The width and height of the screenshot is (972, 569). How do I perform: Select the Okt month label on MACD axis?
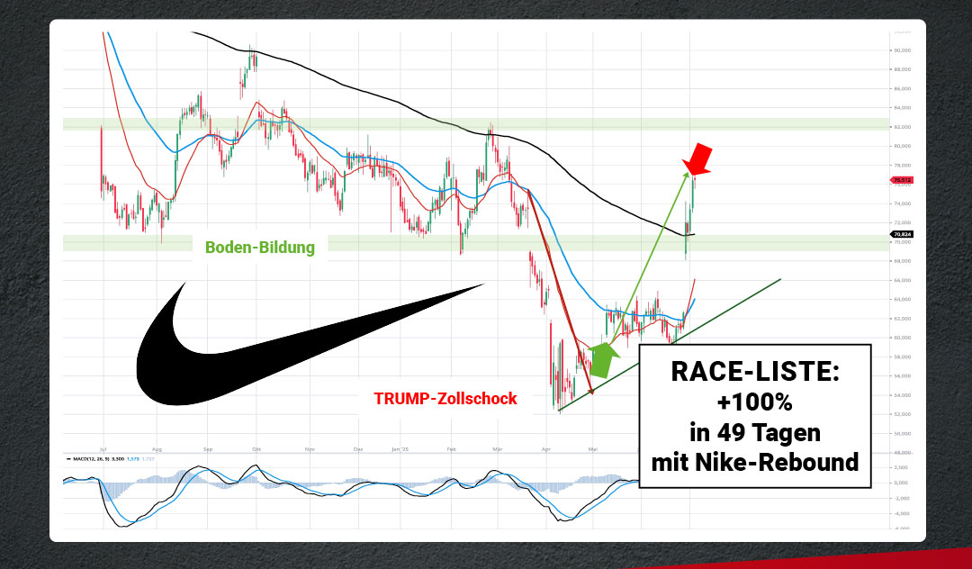tap(256, 447)
